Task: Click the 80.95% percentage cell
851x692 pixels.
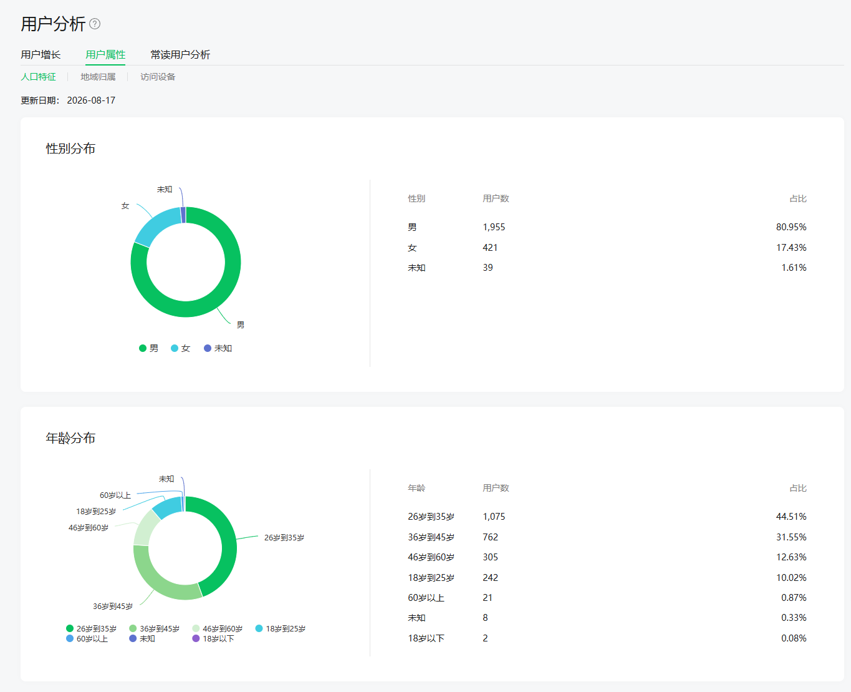Action: click(791, 227)
